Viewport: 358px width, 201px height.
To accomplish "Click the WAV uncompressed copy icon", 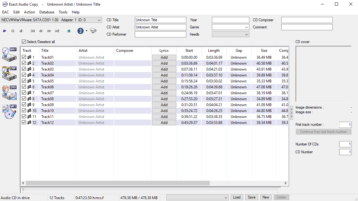I will click(x=9, y=55).
